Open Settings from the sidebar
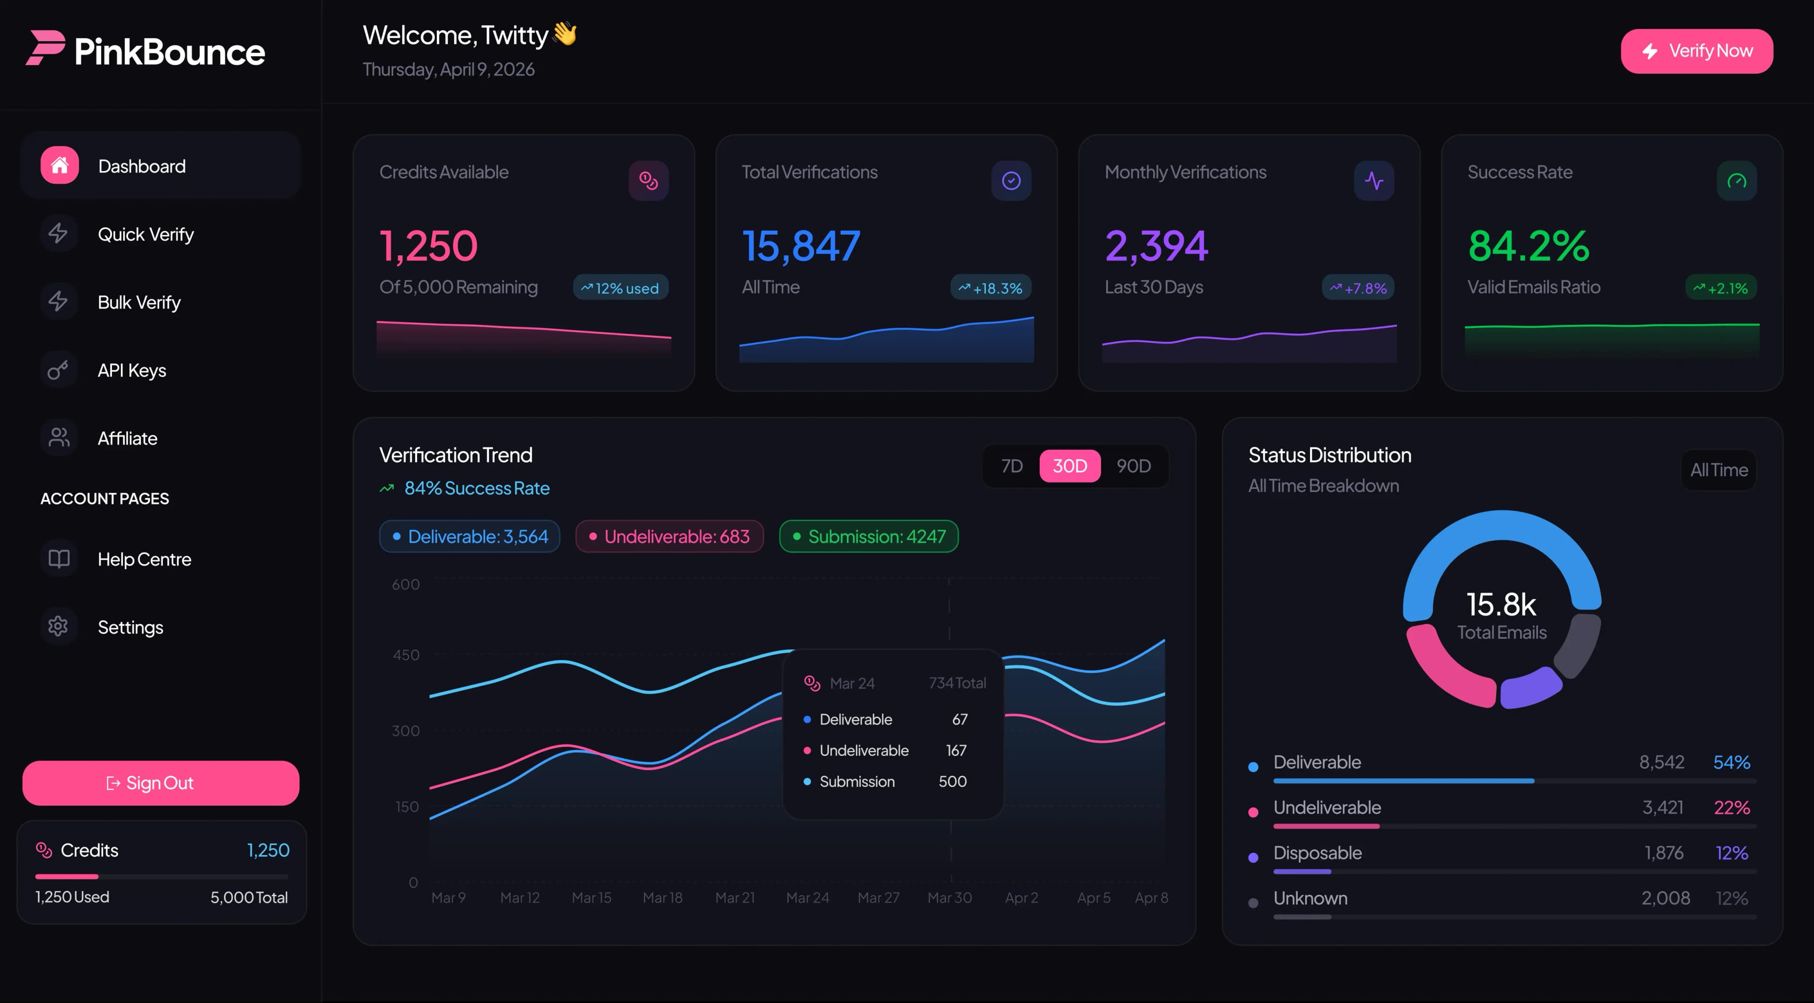 click(161, 626)
